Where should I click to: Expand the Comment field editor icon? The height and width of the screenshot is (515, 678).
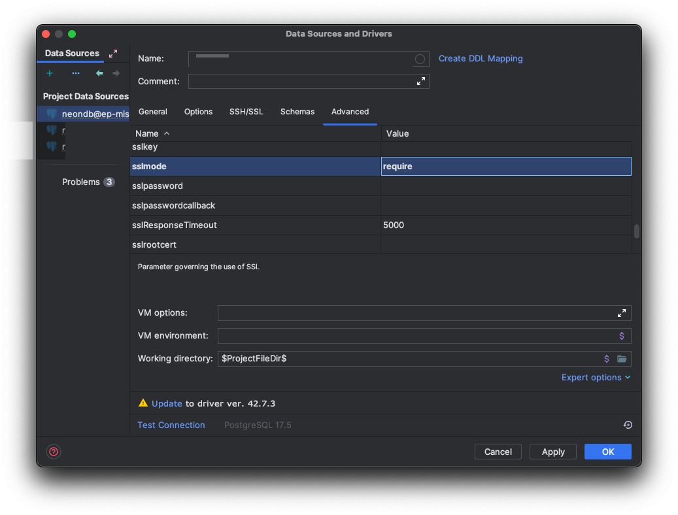pyautogui.click(x=420, y=81)
